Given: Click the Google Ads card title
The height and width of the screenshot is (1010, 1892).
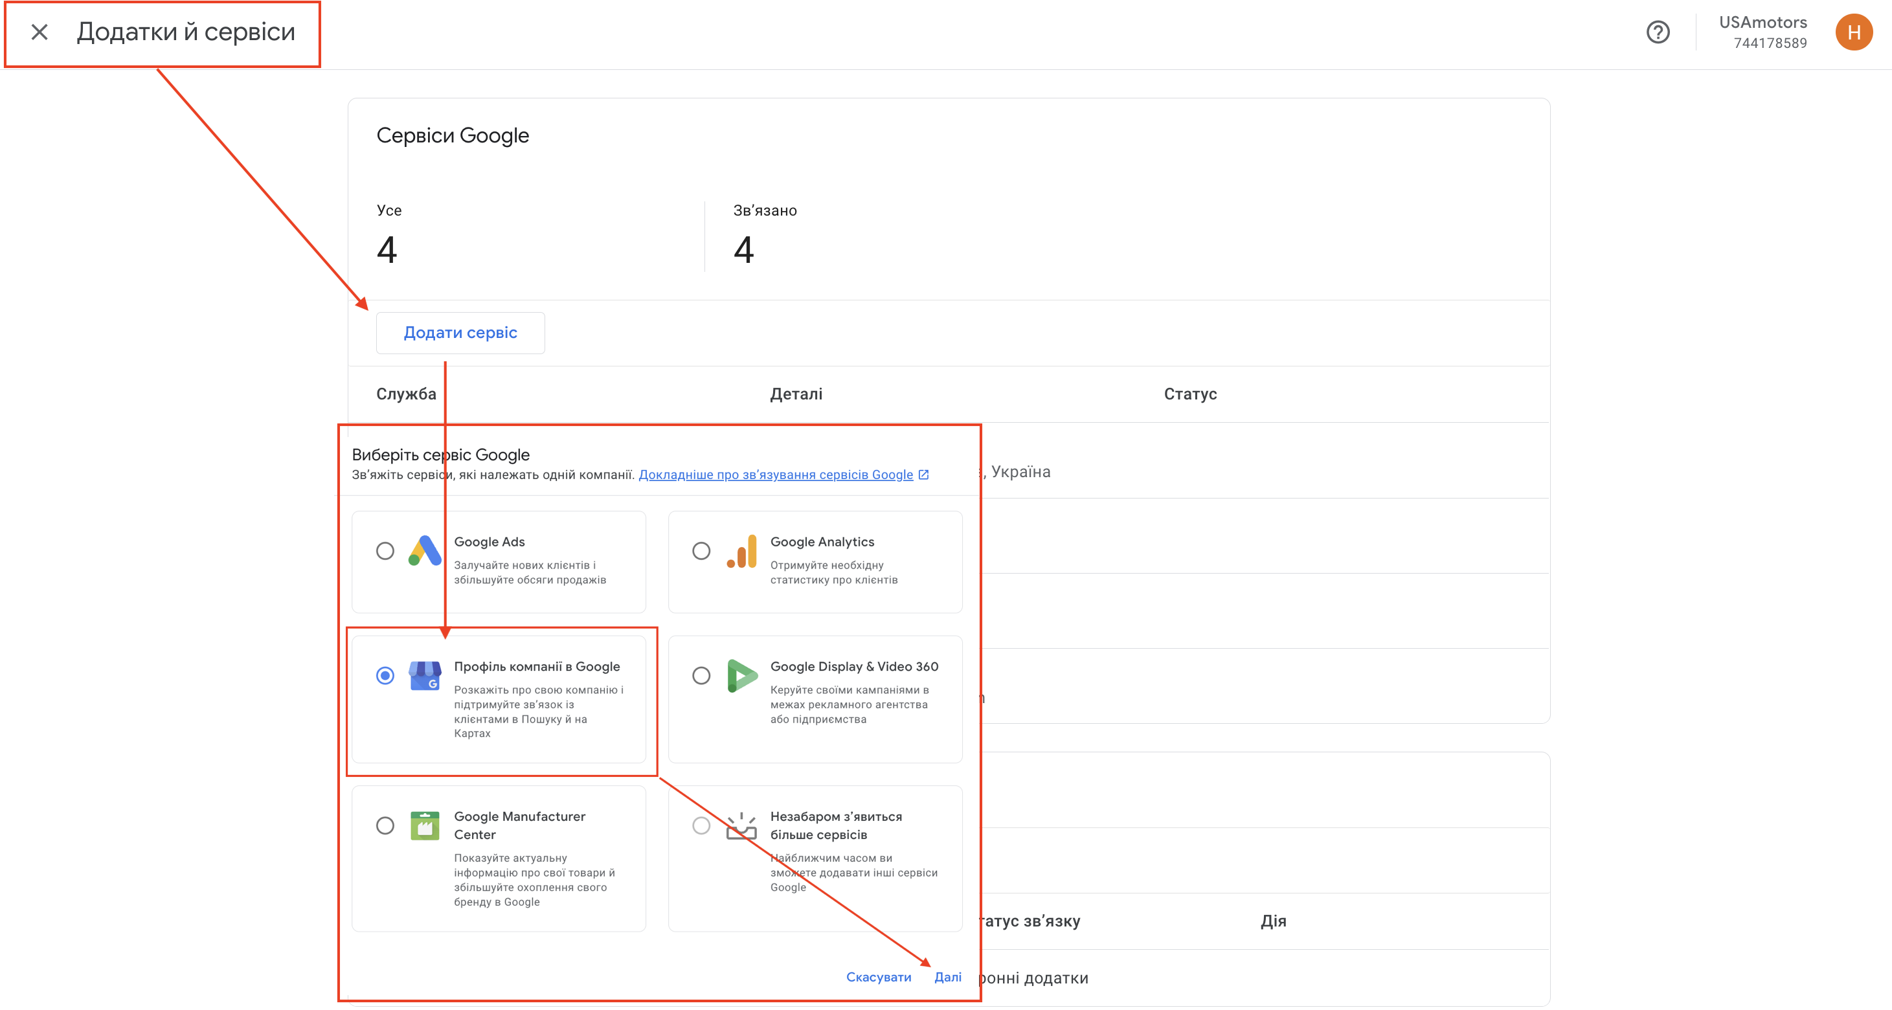Looking at the screenshot, I should (x=489, y=542).
